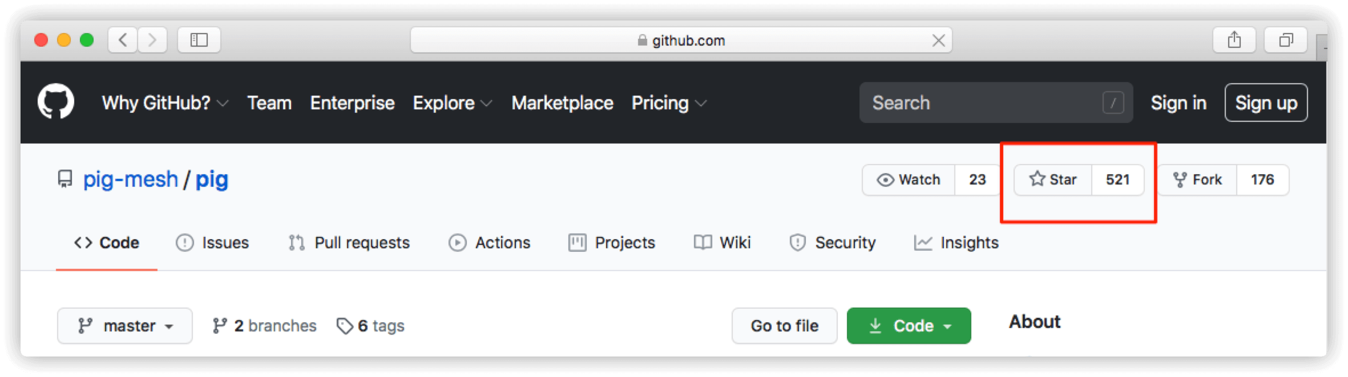Click the Safari share icon
The width and height of the screenshot is (1348, 377).
[1234, 40]
